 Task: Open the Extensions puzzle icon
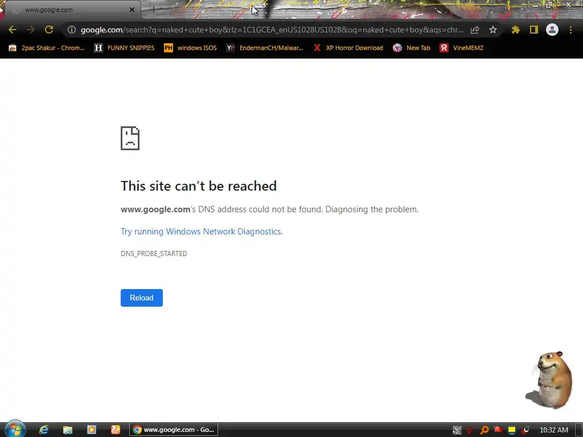point(516,30)
